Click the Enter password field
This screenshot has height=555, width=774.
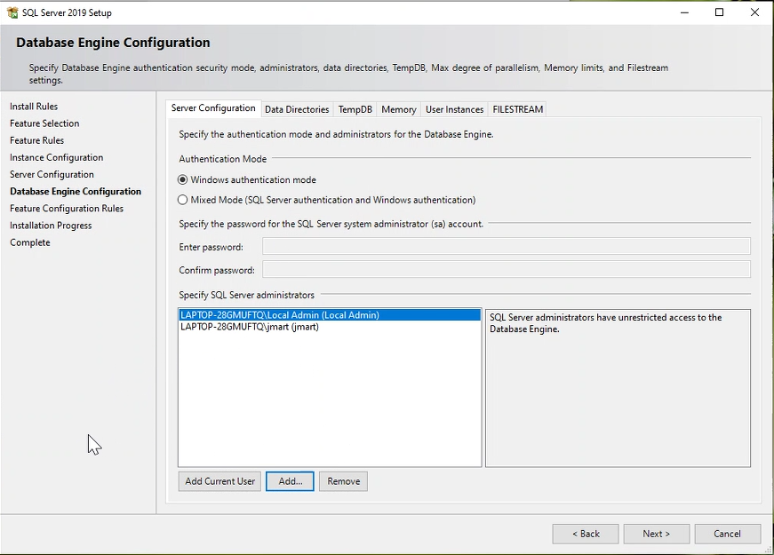[x=506, y=246]
